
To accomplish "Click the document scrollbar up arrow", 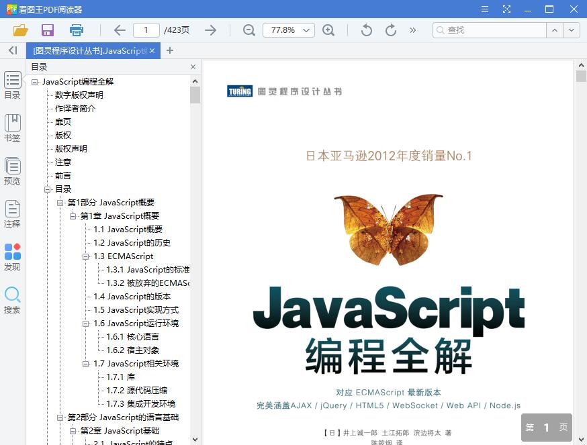I will click(x=581, y=65).
